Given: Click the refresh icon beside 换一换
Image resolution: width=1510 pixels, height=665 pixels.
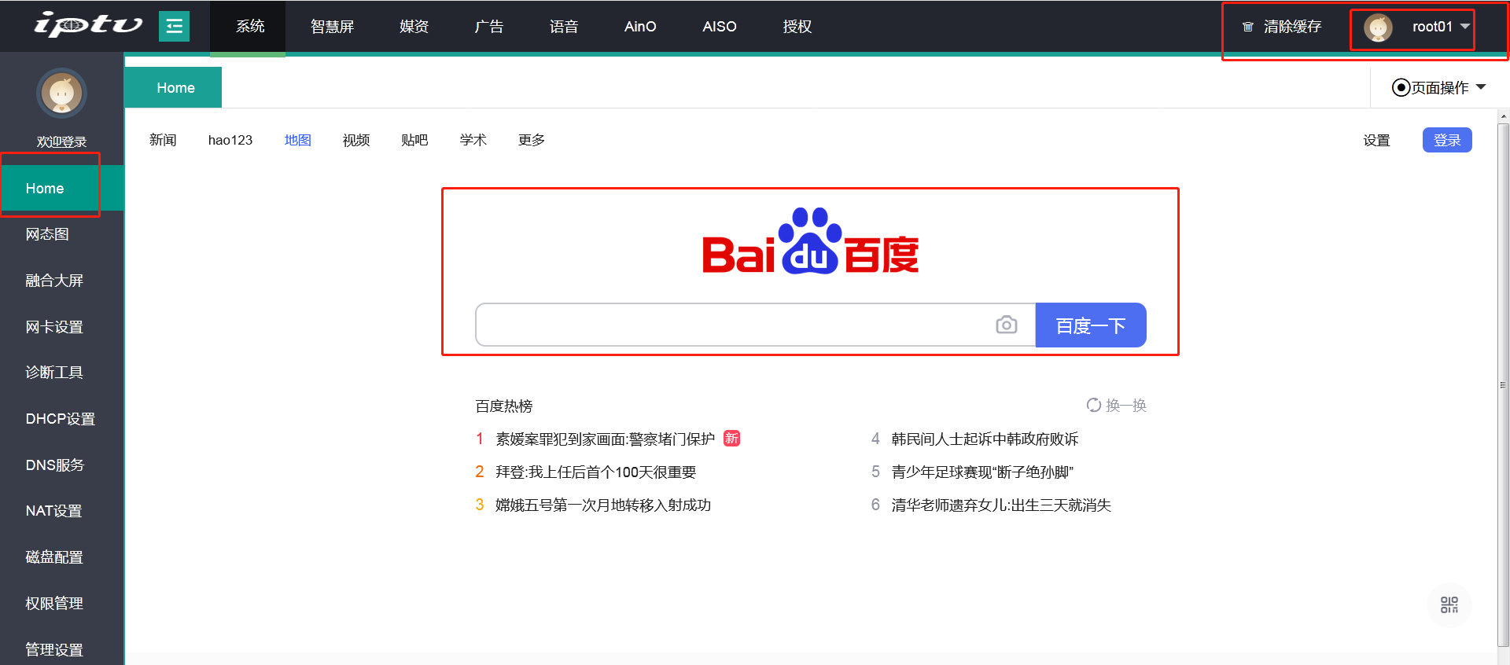Looking at the screenshot, I should [1093, 405].
